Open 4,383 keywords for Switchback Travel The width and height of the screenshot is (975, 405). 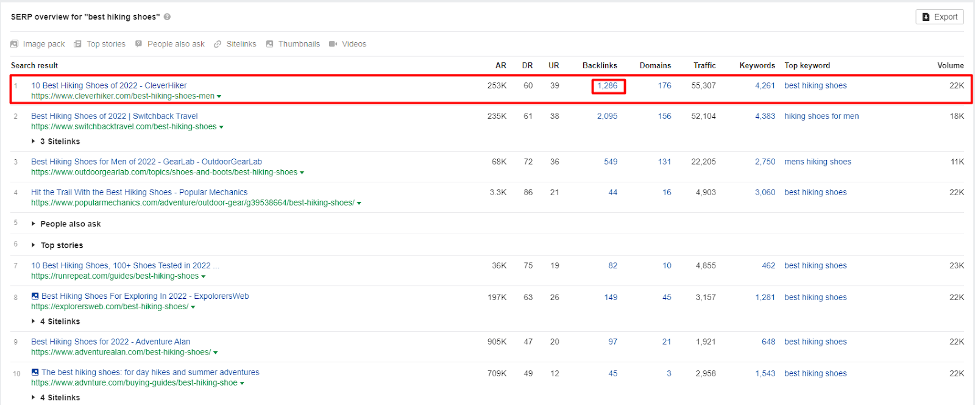point(765,116)
